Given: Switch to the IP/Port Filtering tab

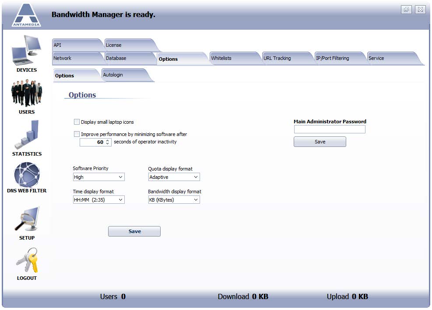Looking at the screenshot, I should [x=340, y=58].
